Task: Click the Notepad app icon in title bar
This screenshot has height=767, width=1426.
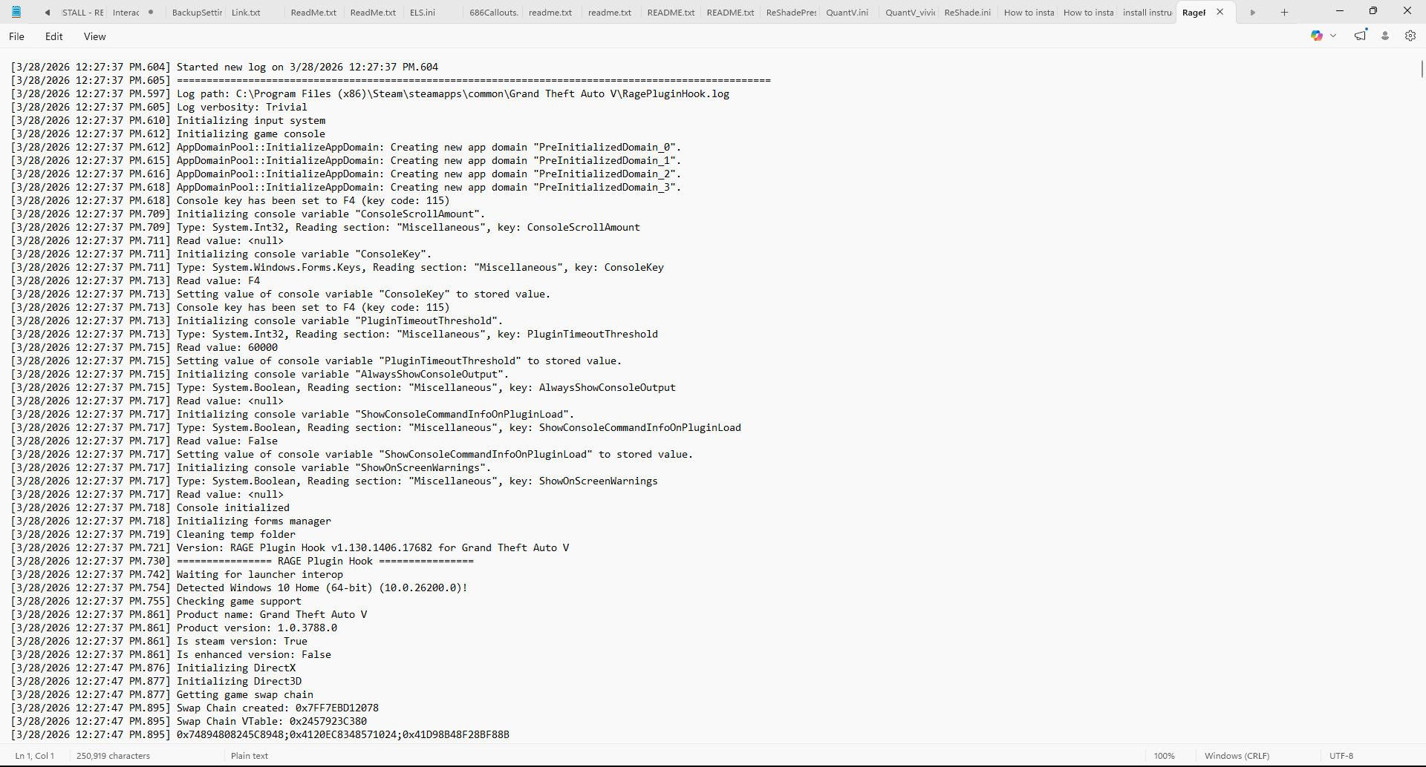Action: pos(16,12)
